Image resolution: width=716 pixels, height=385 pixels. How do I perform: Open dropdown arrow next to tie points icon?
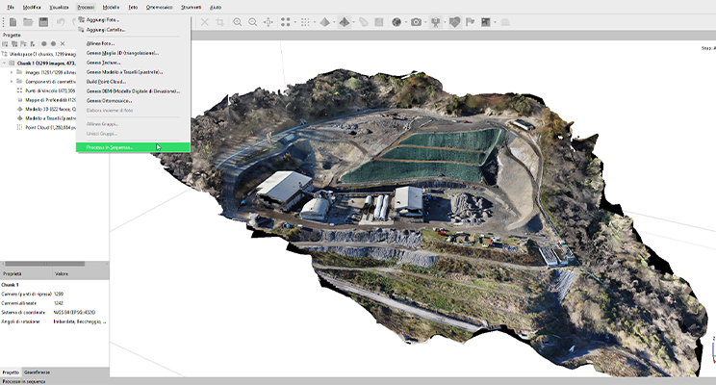(295, 22)
